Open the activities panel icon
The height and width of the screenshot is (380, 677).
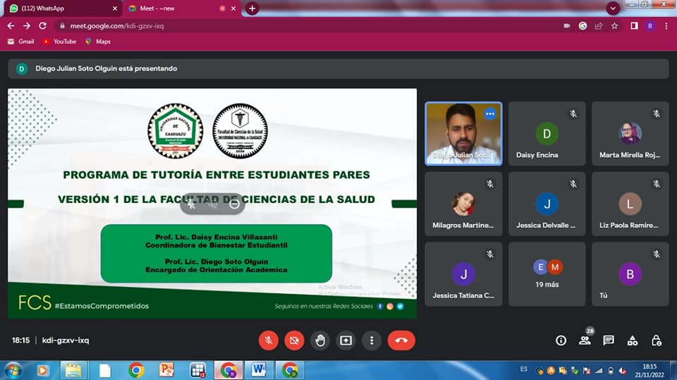click(x=633, y=341)
